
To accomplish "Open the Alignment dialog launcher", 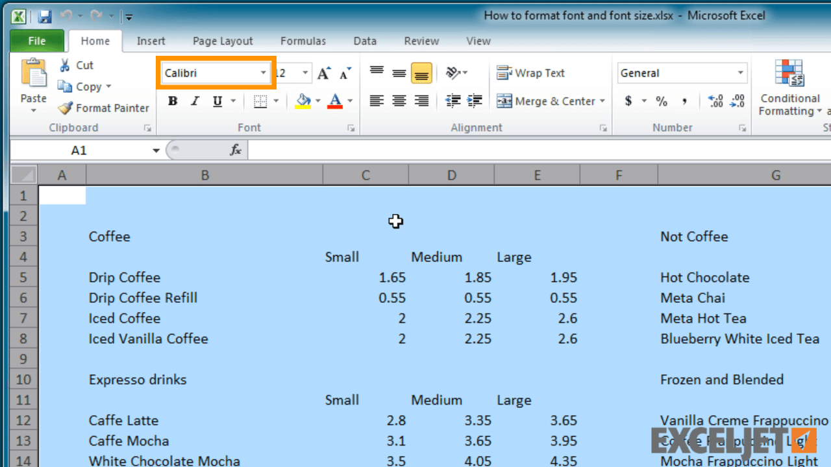I will (x=603, y=128).
